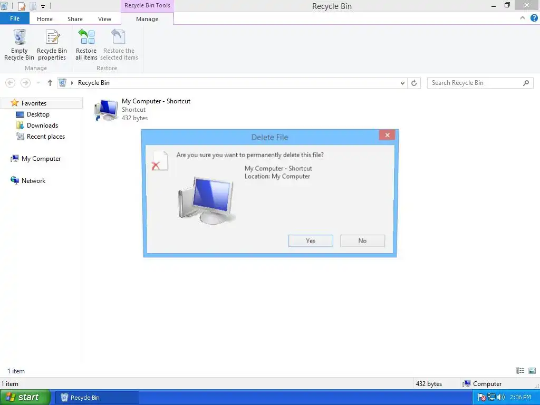Click the Back navigation arrow
Viewport: 540px width, 405px height.
click(x=11, y=83)
